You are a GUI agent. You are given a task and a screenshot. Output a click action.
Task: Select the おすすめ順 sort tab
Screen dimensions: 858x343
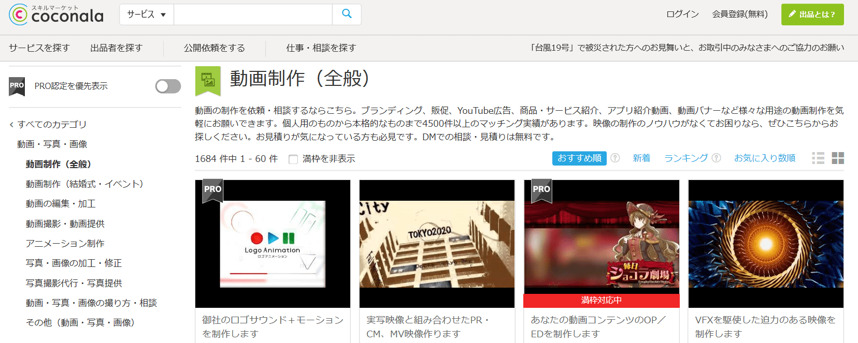pos(579,158)
